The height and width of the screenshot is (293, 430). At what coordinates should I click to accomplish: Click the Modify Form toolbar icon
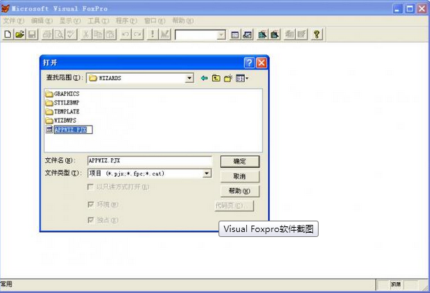point(165,35)
